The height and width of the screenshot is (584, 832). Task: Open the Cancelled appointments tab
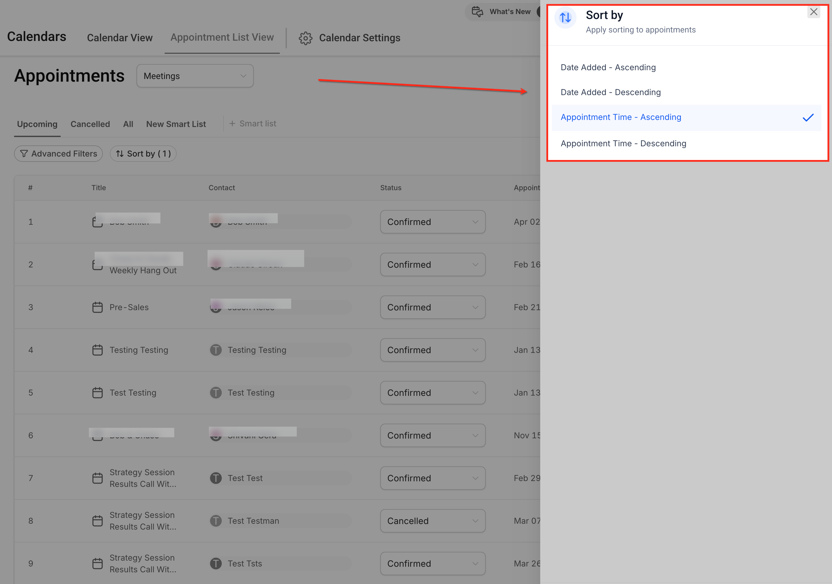pos(90,124)
